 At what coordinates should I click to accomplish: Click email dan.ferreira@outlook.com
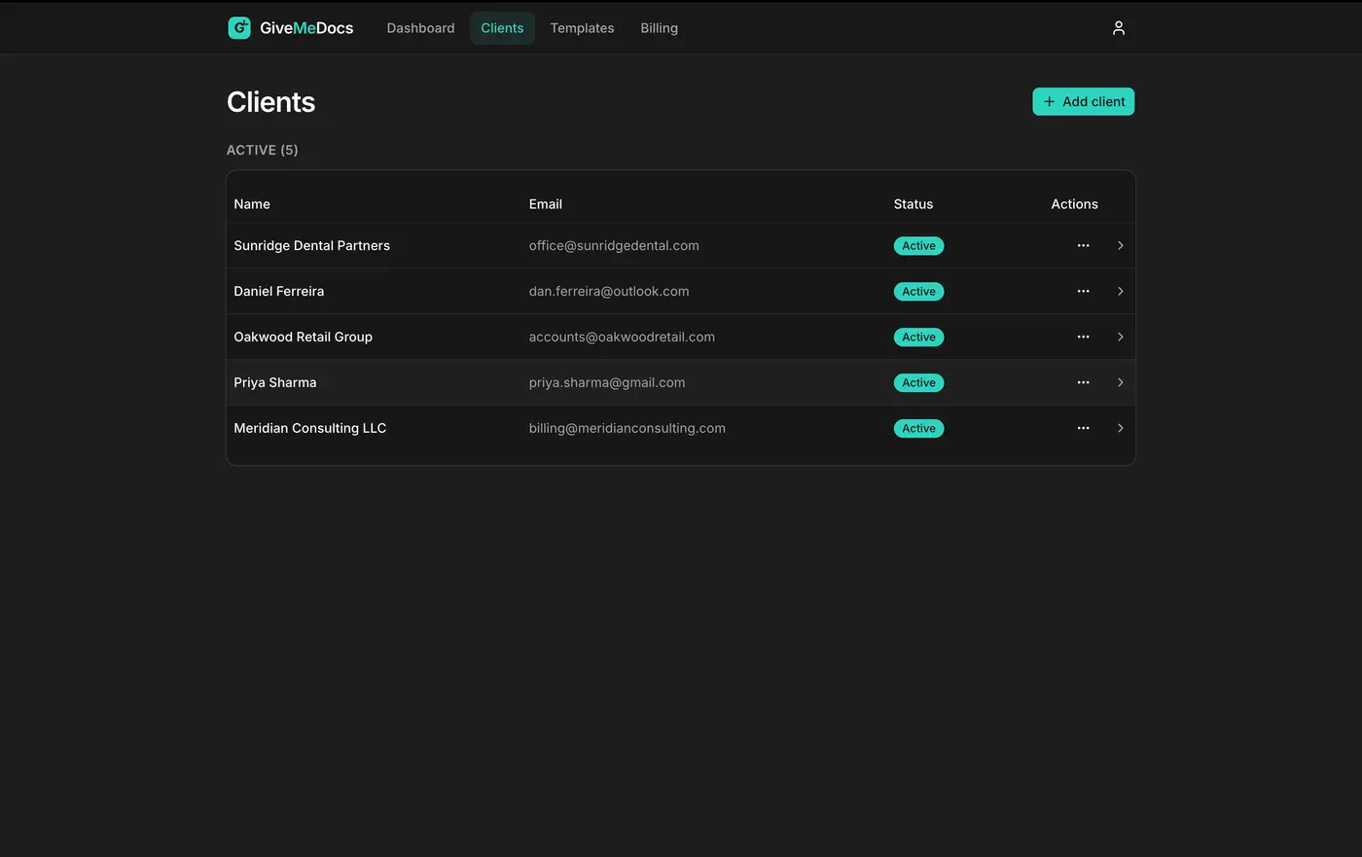pyautogui.click(x=609, y=292)
